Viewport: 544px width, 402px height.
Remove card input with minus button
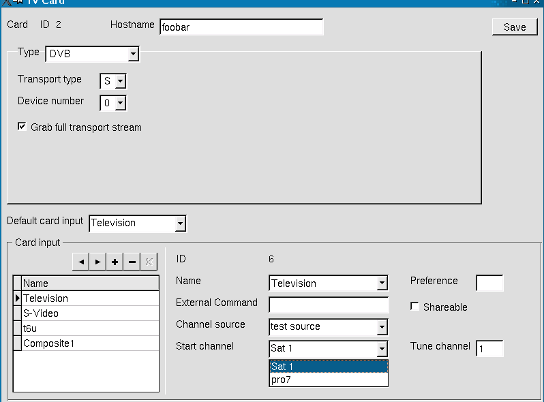[x=132, y=262]
